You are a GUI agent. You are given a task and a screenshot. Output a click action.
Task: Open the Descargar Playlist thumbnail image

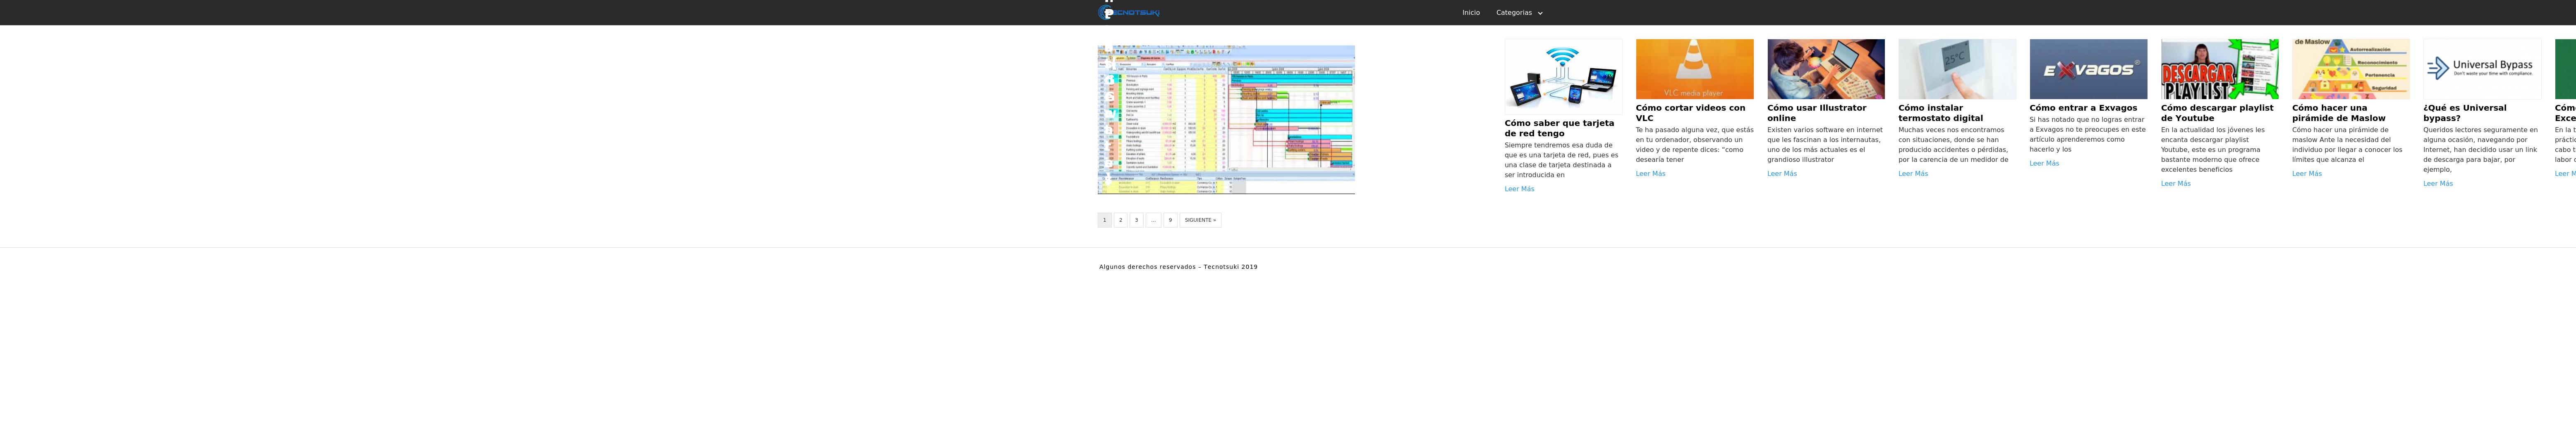click(x=2219, y=70)
